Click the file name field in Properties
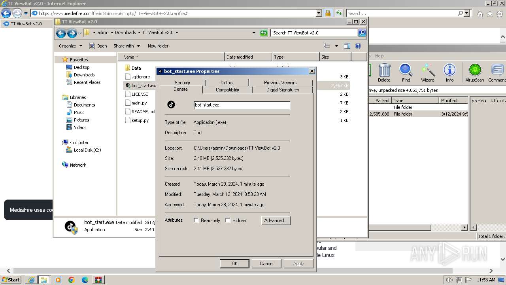Screen dimensions: 506x285 (242, 105)
